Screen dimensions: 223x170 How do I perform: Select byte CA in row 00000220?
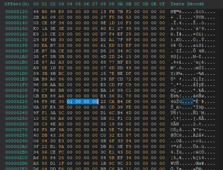pos(112,102)
